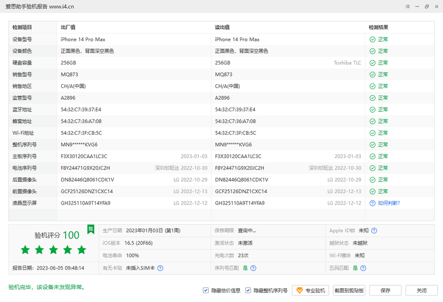Screen dimensions: 443x302
Task: Click the green check icon in 蓝牙地址 row
Action: point(373,110)
